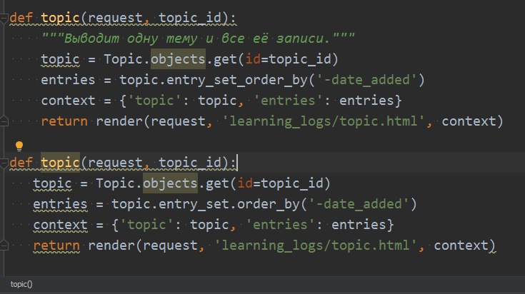Click highlighted objects in second function
The width and height of the screenshot is (525, 294).
pyautogui.click(x=170, y=183)
